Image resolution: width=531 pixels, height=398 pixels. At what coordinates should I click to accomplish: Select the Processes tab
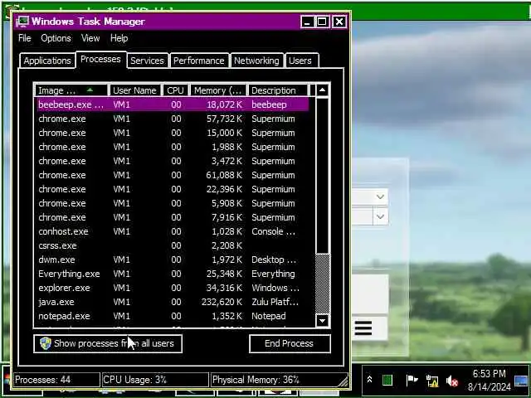[x=100, y=59]
